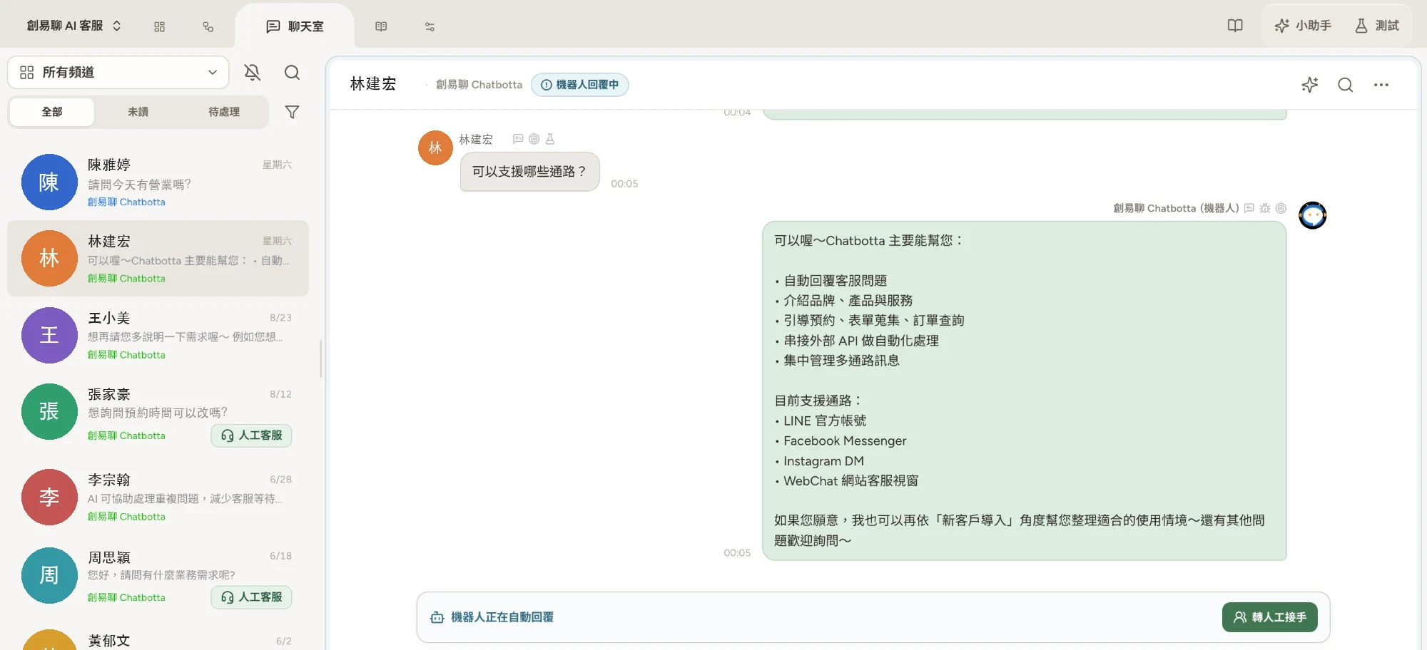1427x650 pixels.
Task: Click 創易聊 Chatbotta channel under 李宗翰
Action: 126,517
